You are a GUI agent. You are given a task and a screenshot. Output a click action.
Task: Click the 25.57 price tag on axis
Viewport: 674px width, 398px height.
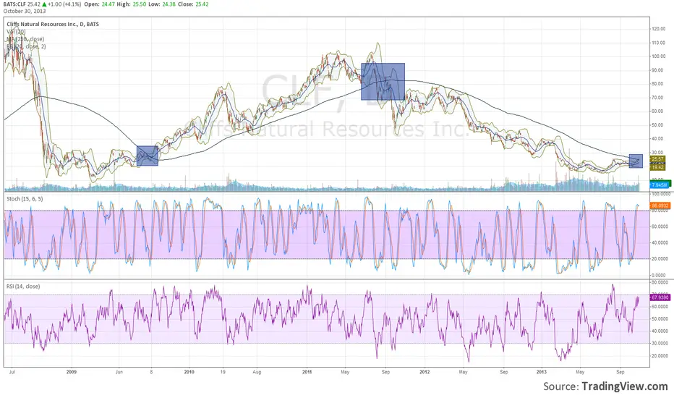pos(657,159)
